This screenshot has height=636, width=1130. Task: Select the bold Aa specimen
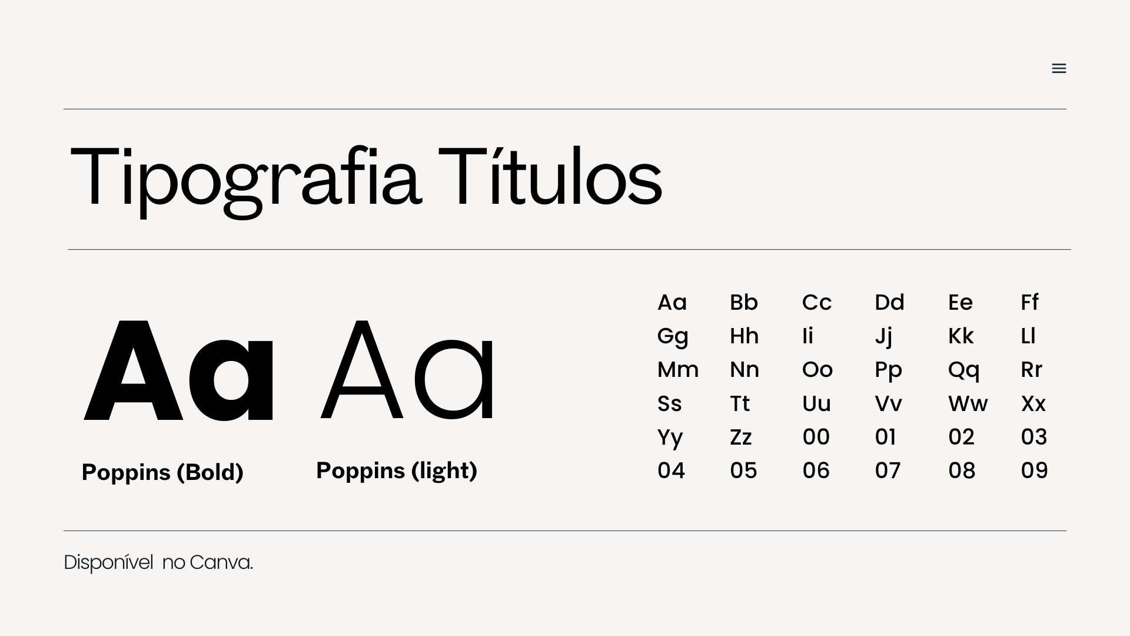179,371
